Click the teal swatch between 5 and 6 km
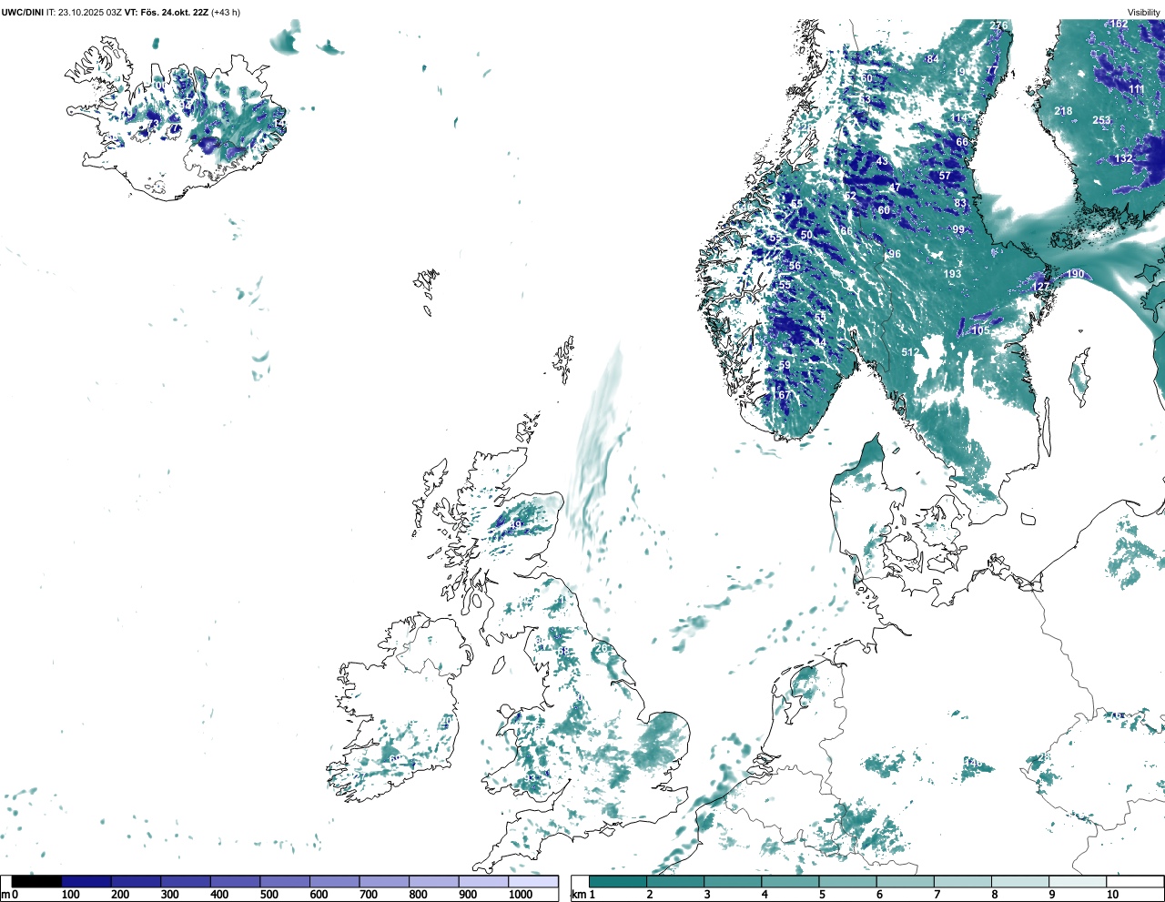 coord(847,881)
